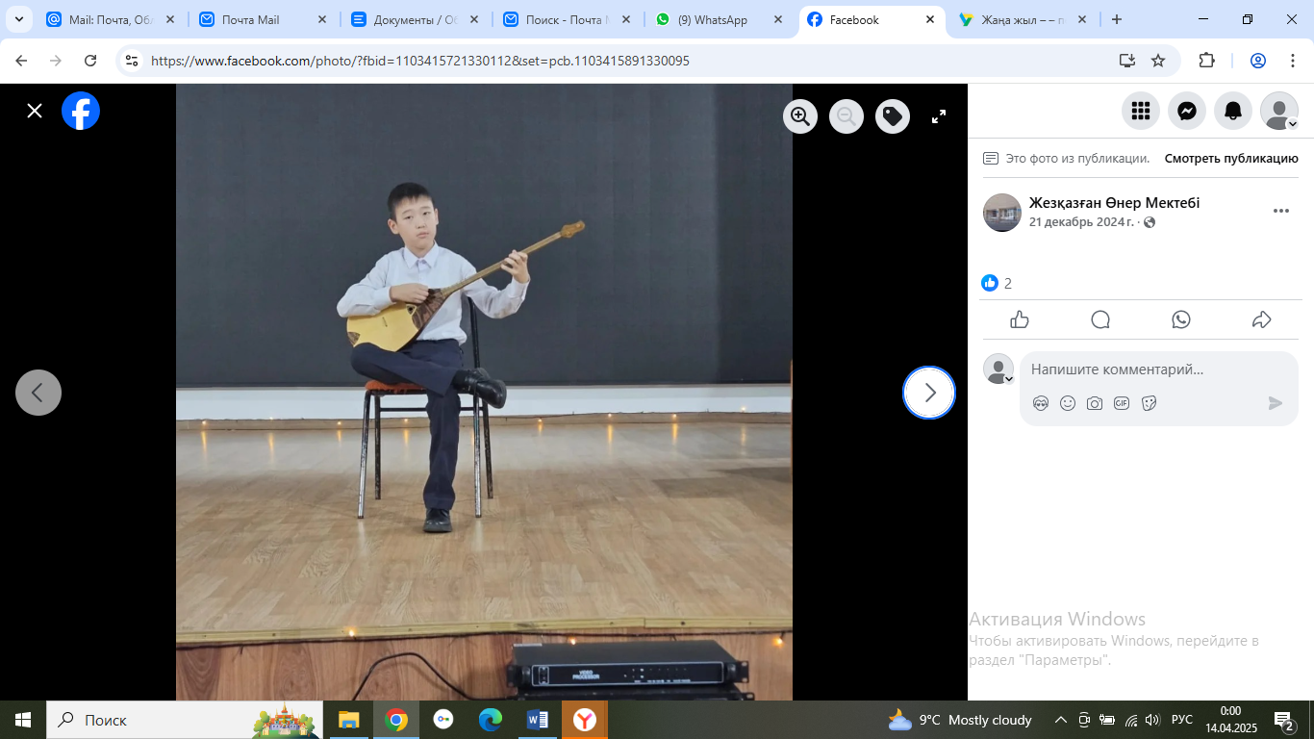Open Messenger from the top bar
1314x739 pixels.
point(1187,112)
